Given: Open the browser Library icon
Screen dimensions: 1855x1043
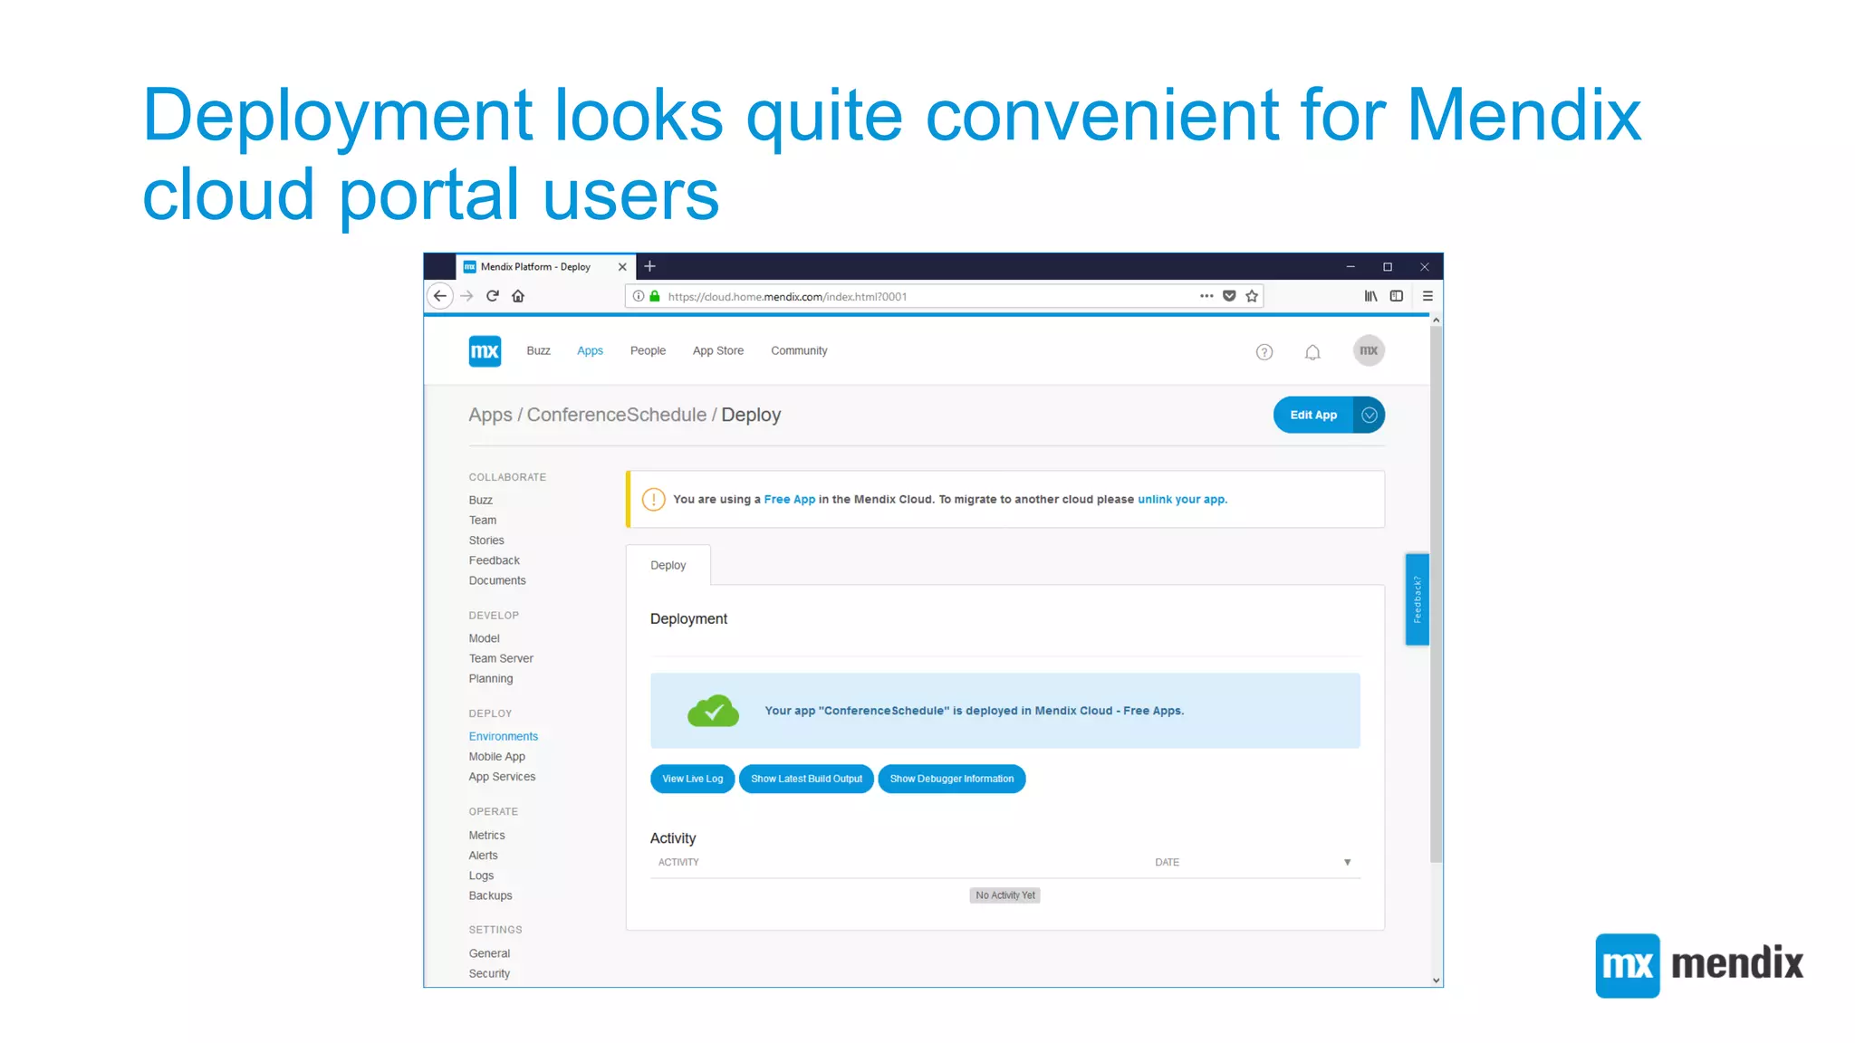Looking at the screenshot, I should click(x=1370, y=296).
